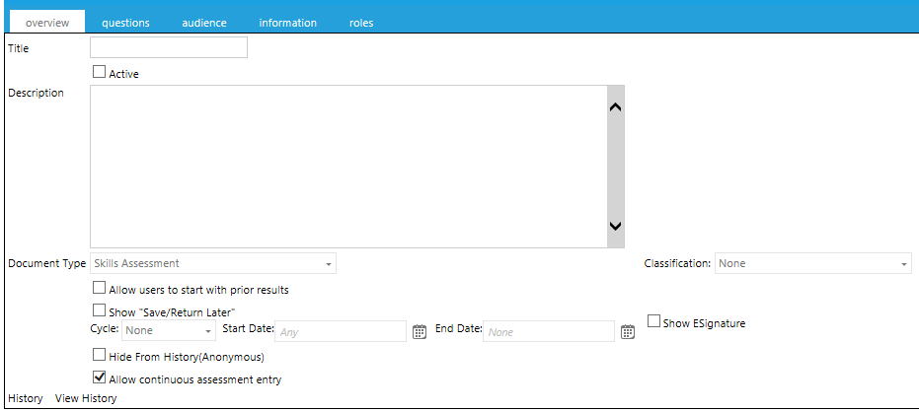Switch to the questions tab
Screen dimensions: 919x412
(125, 23)
